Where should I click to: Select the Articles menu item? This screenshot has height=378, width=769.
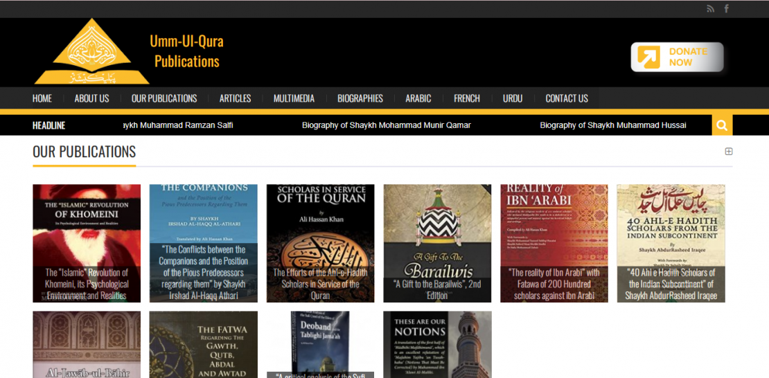point(235,98)
